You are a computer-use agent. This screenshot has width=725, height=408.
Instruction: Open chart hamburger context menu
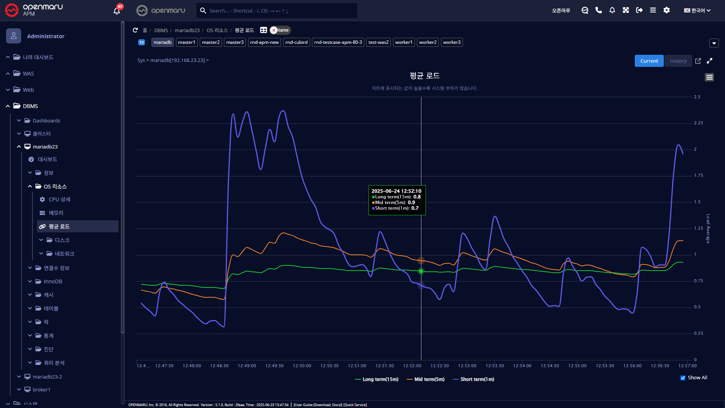click(709, 77)
